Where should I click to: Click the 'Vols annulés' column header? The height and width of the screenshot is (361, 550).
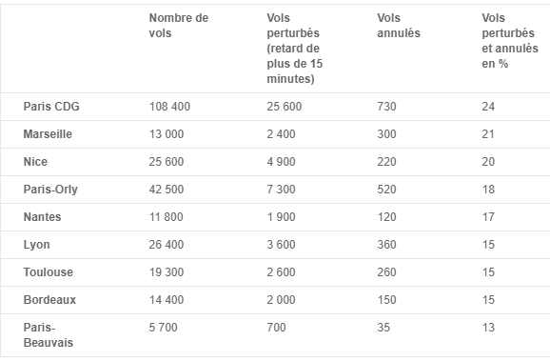click(x=399, y=26)
